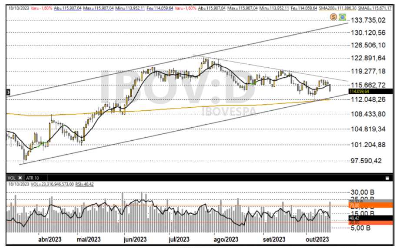Click the orange S circle icon
This screenshot has width=396, height=248.
(333, 17)
